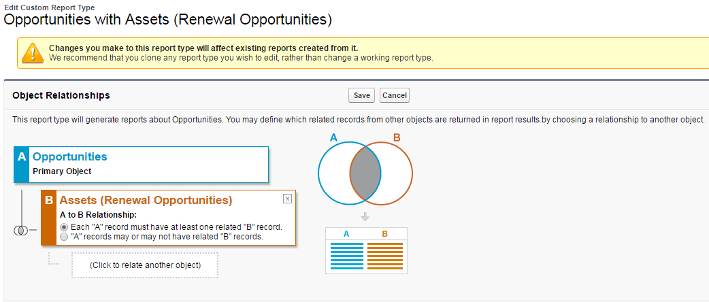This screenshot has width=709, height=302.
Task: Select 'Each A record must have' radio option
Action: click(x=64, y=227)
